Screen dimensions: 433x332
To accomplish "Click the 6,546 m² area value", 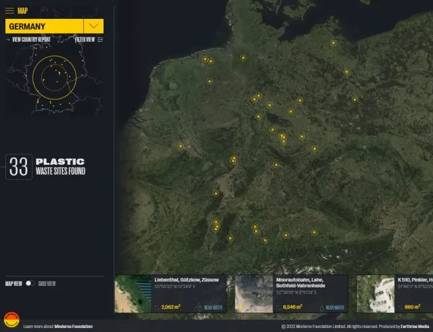I will pyautogui.click(x=292, y=307).
